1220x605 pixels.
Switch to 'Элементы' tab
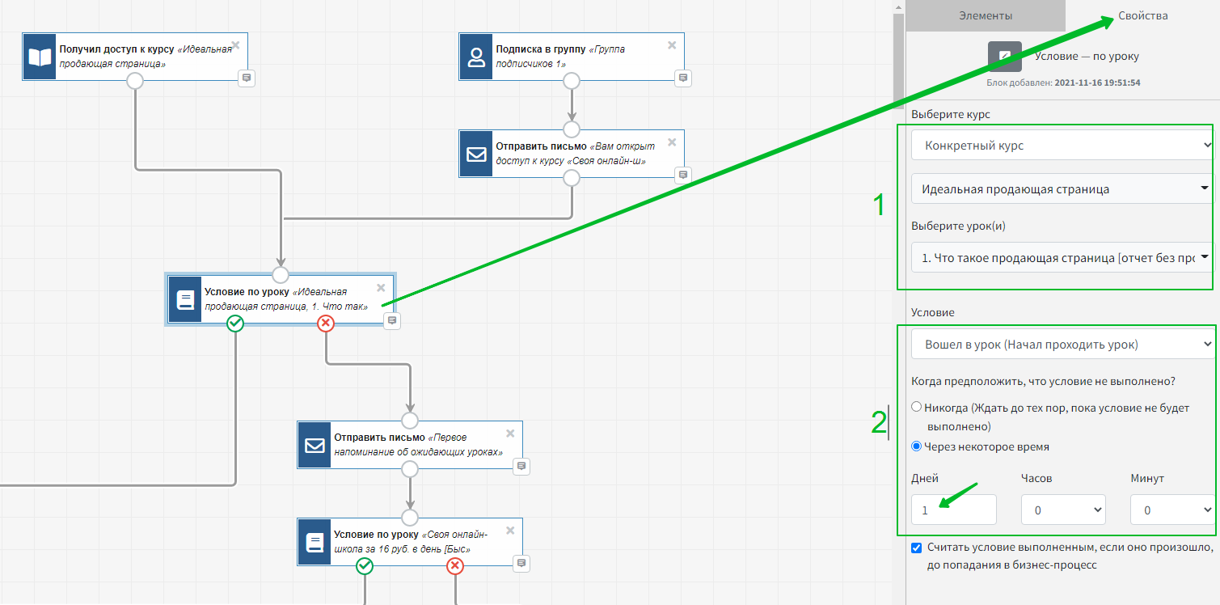985,15
